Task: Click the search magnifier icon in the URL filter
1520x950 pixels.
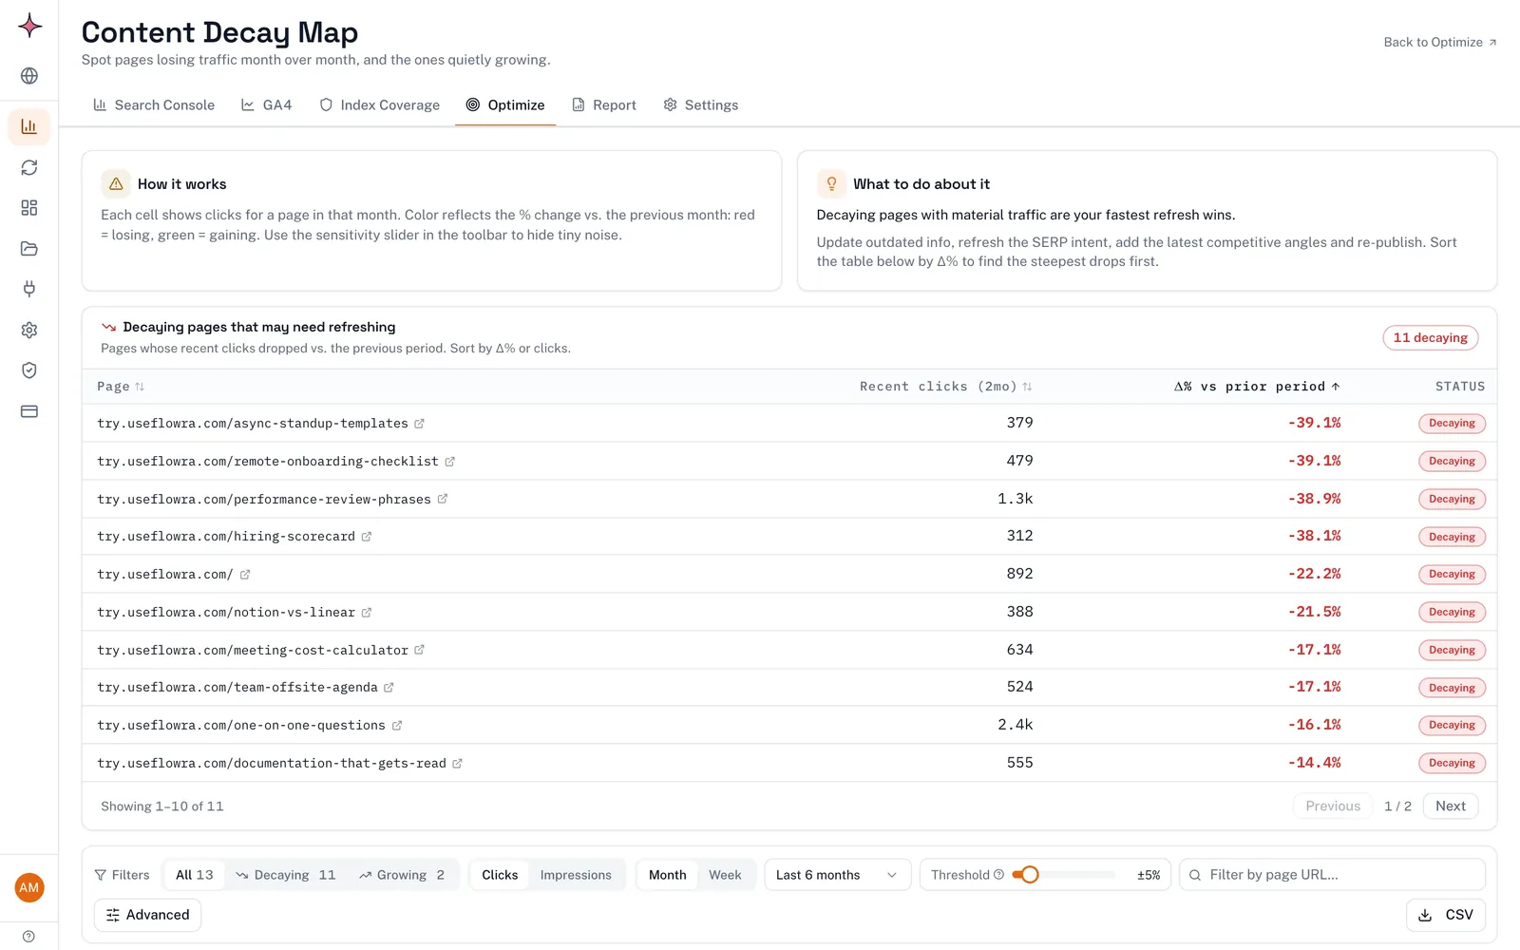Action: pos(1195,875)
